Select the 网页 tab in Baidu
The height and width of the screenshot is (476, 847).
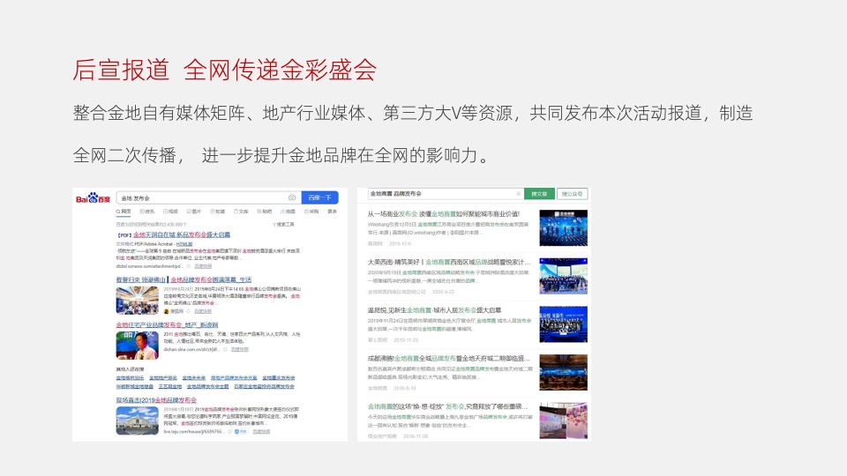coord(124,212)
